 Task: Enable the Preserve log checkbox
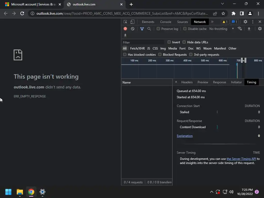[x=158, y=29]
